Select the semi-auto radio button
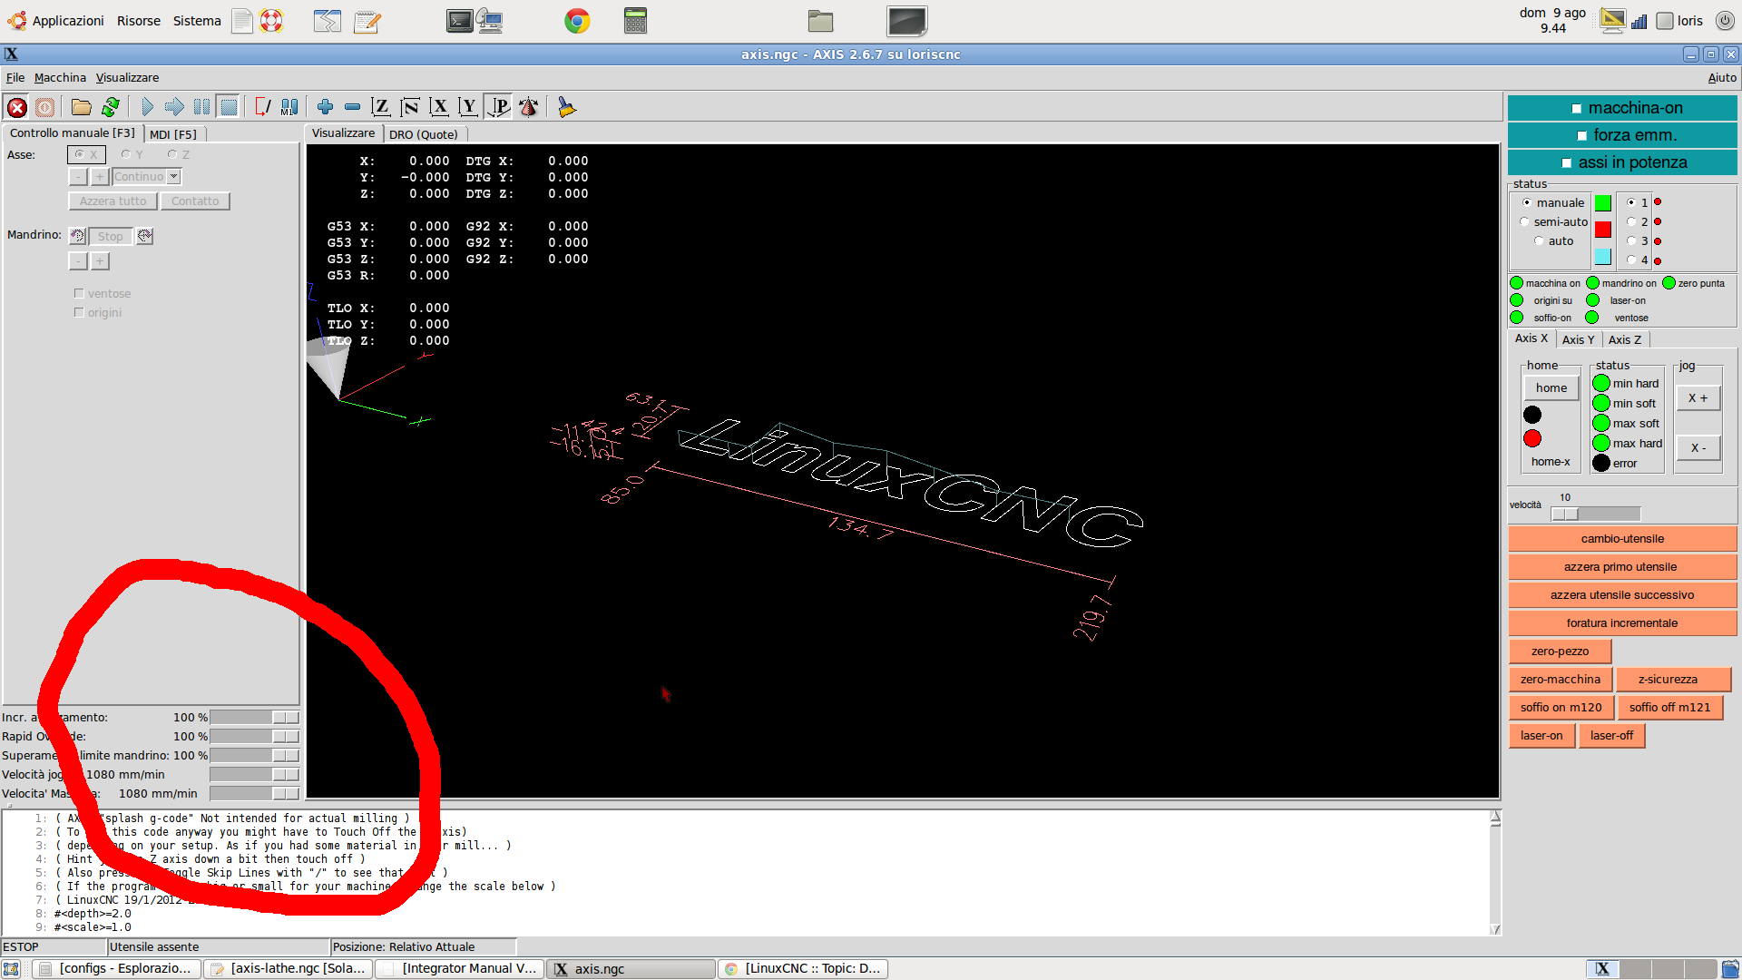 1525,222
